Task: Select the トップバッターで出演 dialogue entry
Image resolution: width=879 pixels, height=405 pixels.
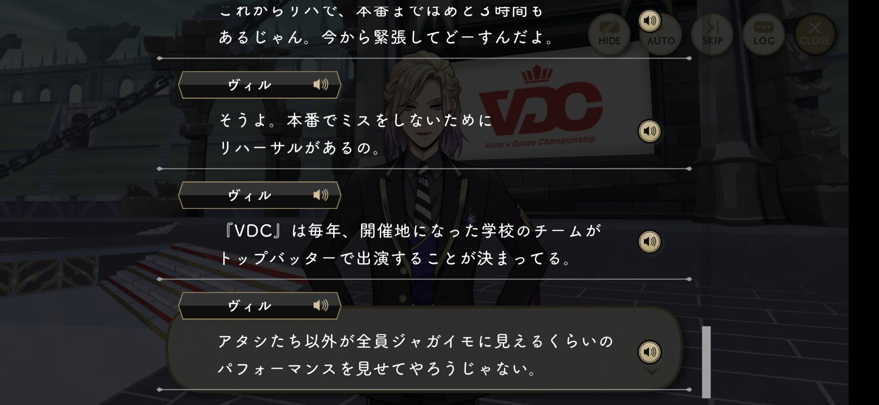Action: click(424, 244)
